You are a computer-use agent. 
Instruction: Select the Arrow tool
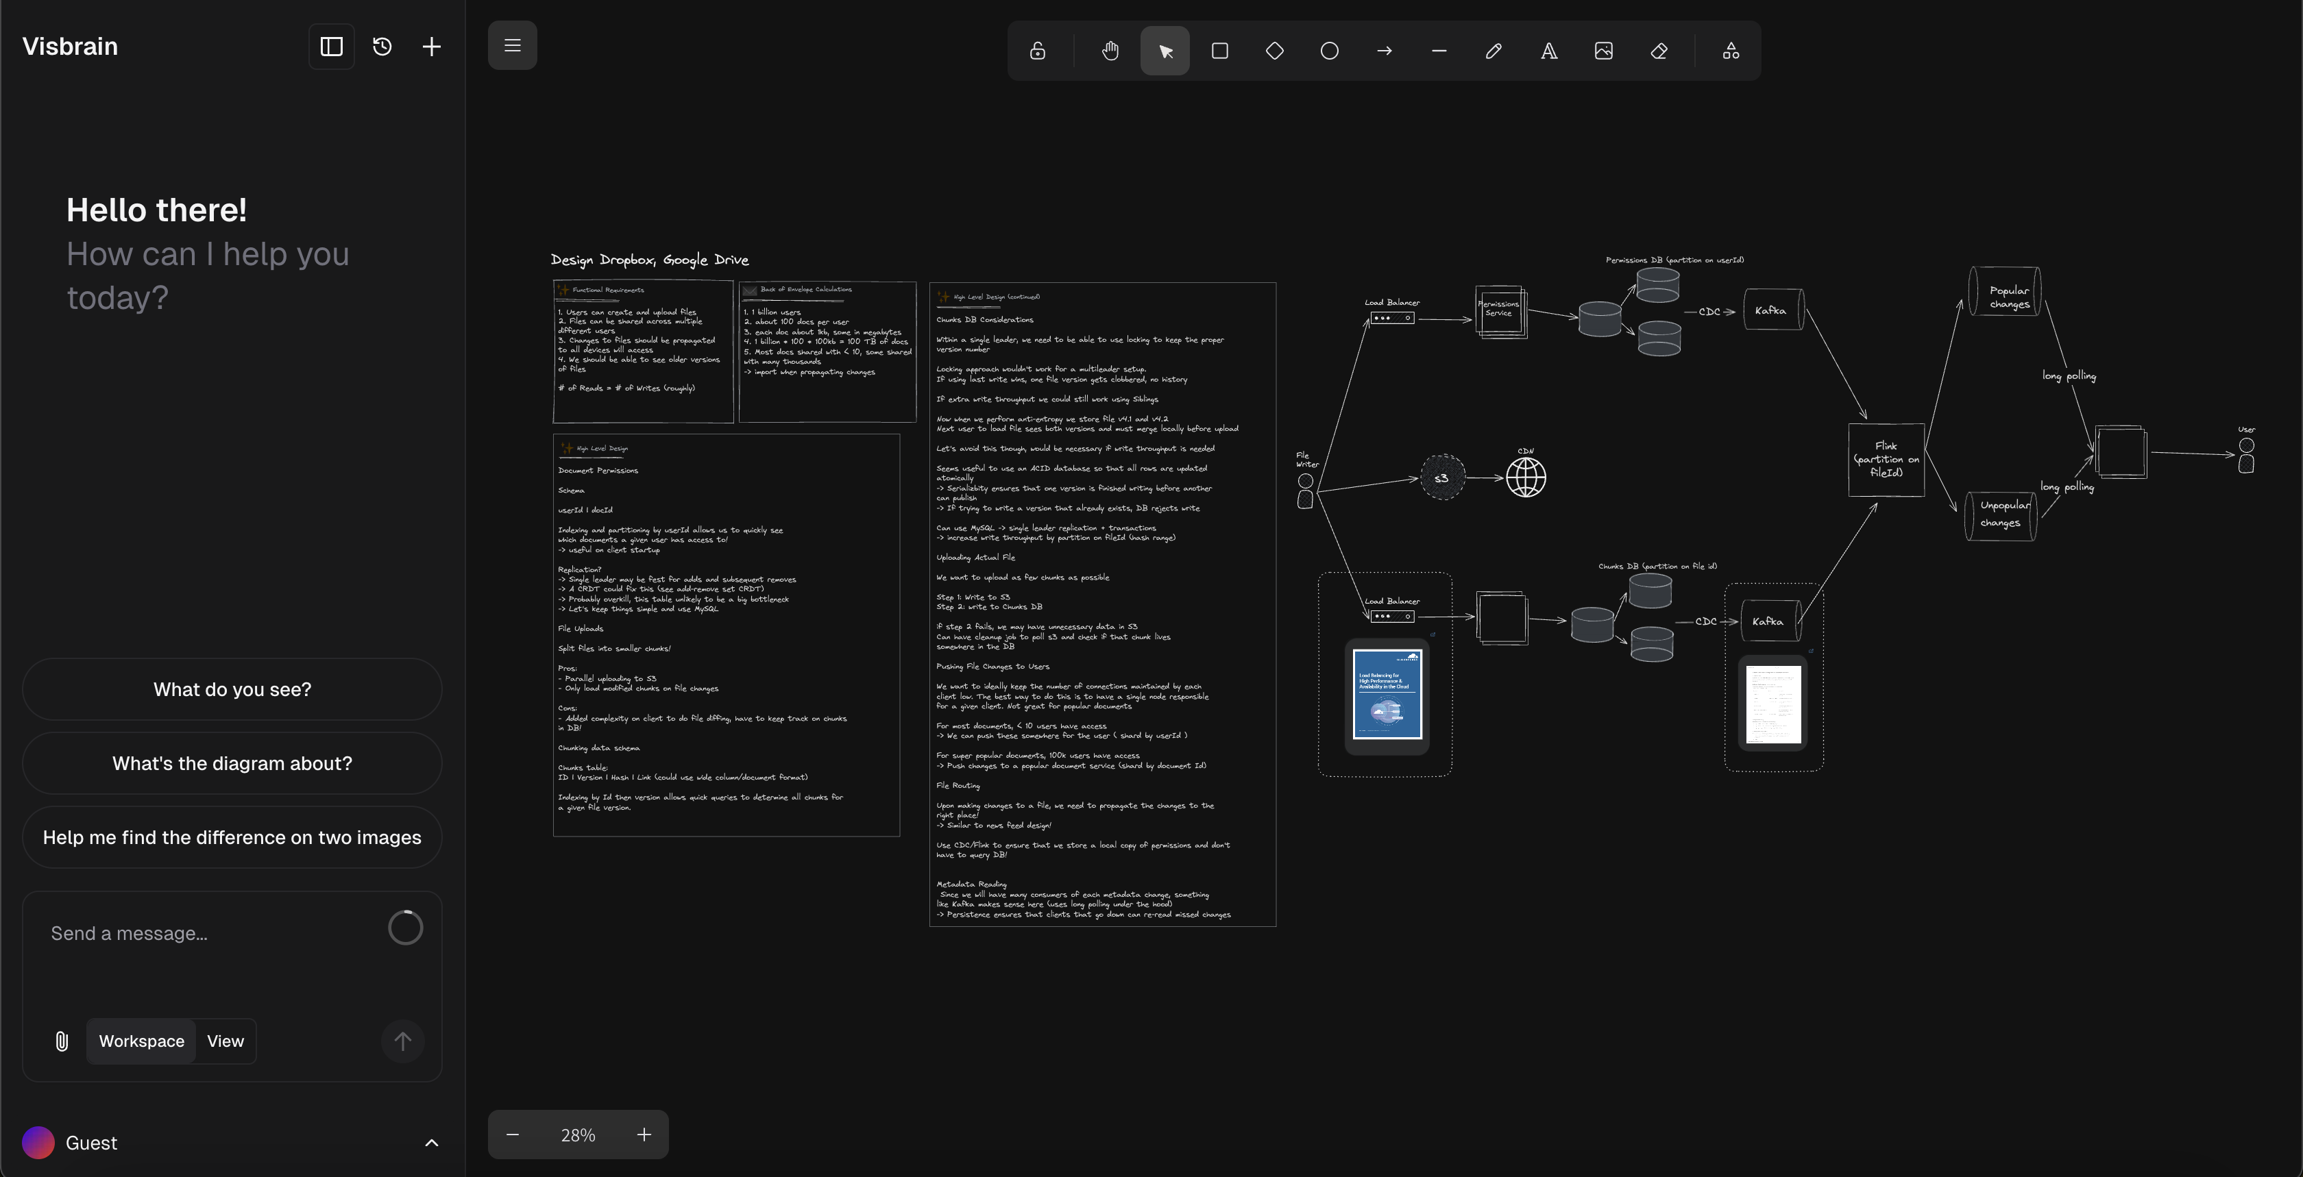click(x=1384, y=51)
